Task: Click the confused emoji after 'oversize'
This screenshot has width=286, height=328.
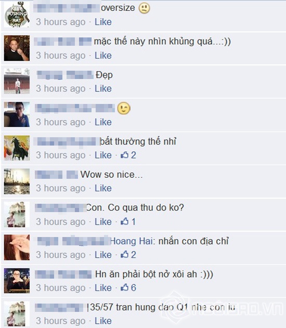Action: point(145,8)
